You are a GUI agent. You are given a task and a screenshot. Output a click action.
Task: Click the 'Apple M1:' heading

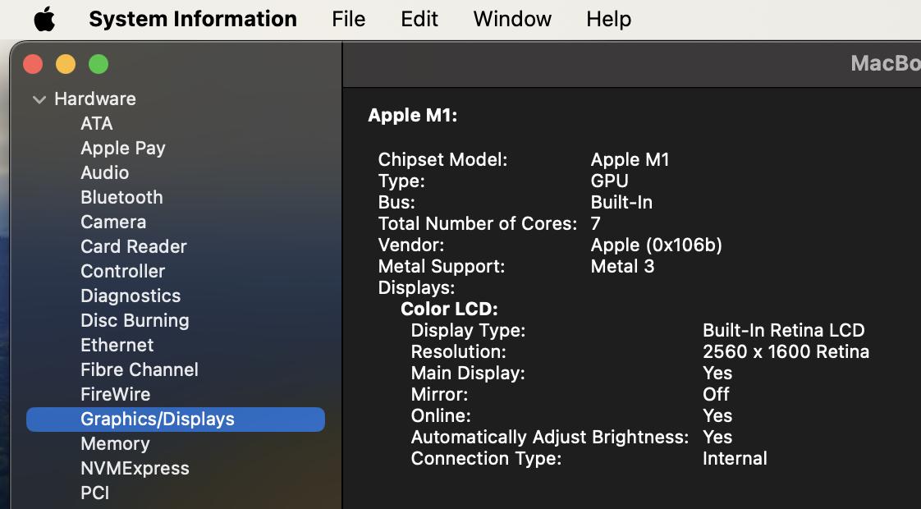coord(412,116)
